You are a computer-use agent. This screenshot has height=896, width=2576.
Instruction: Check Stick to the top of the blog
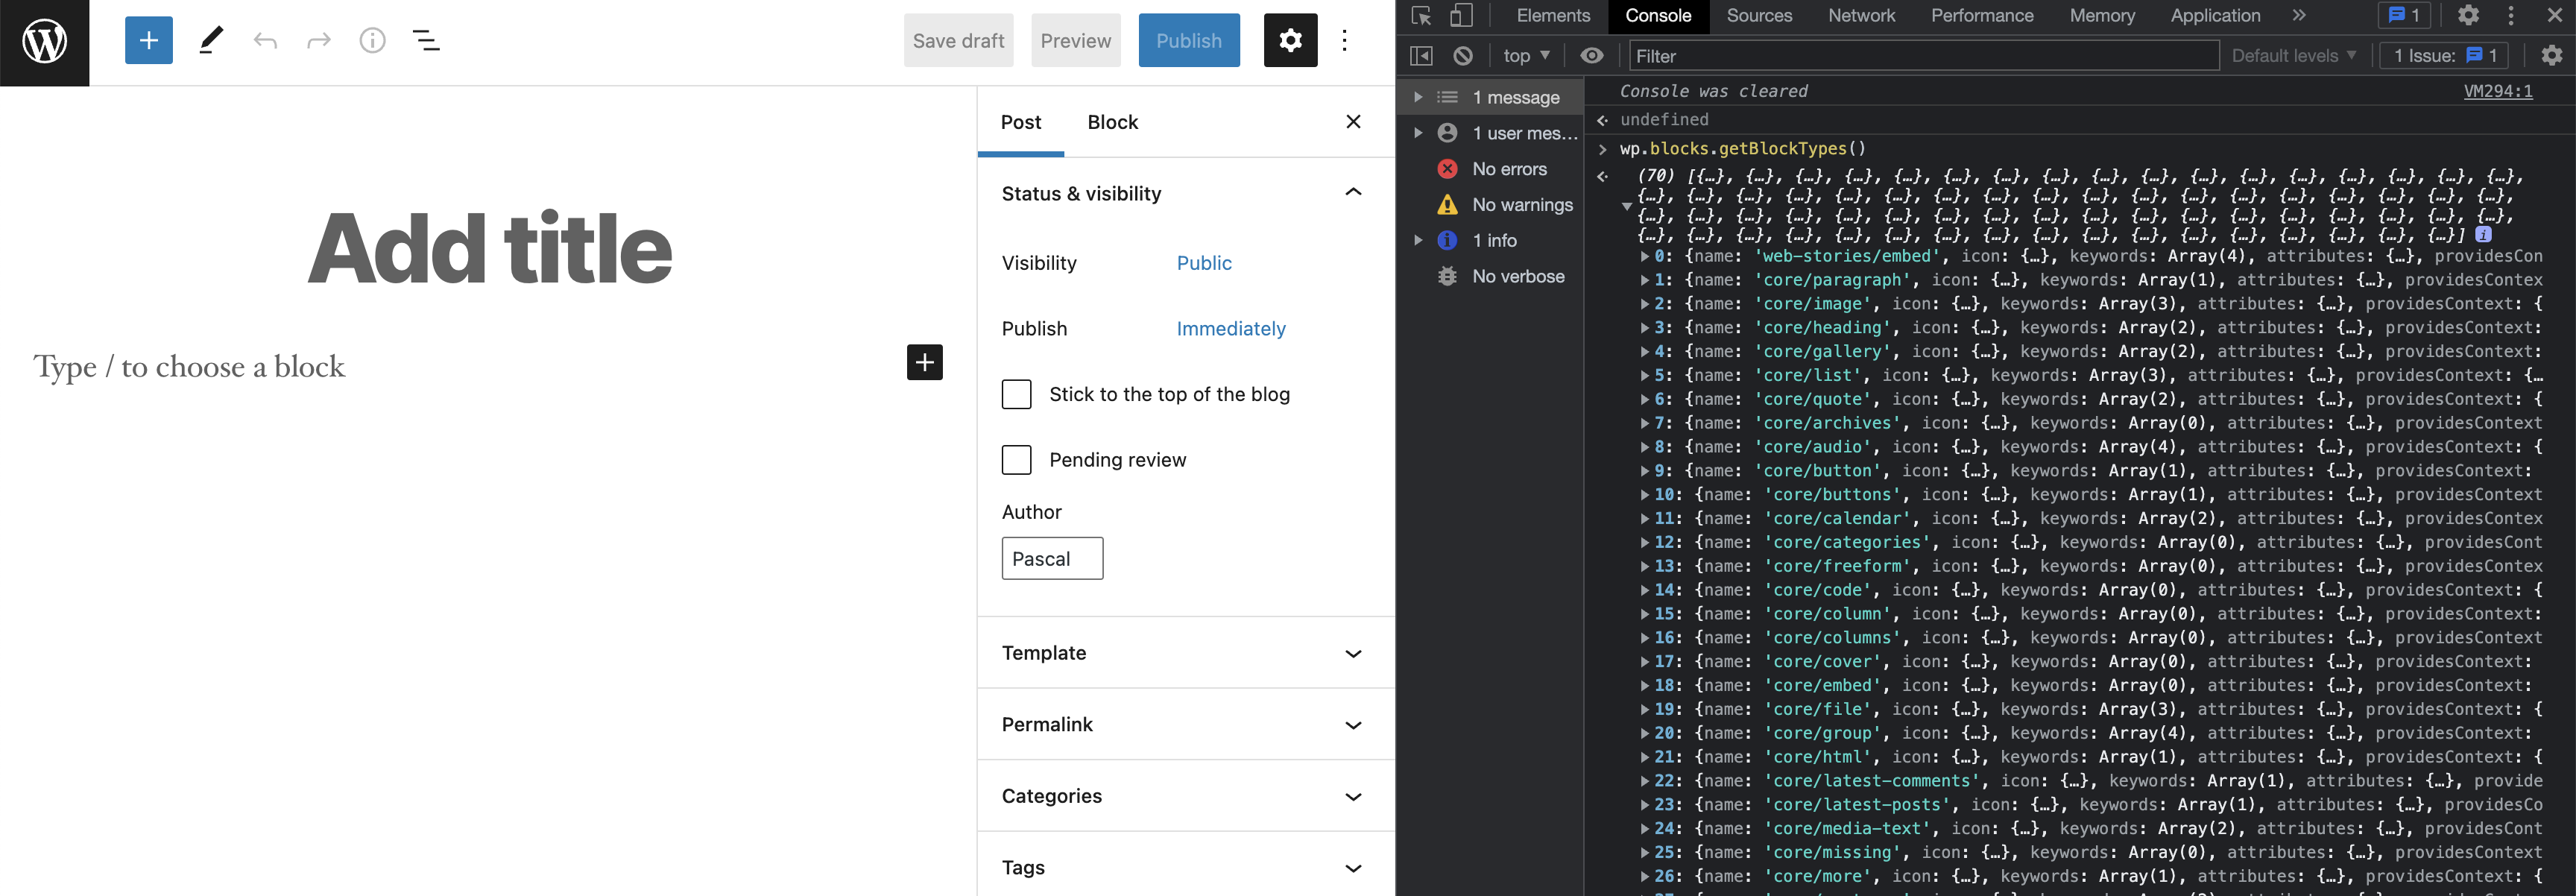(x=1016, y=394)
